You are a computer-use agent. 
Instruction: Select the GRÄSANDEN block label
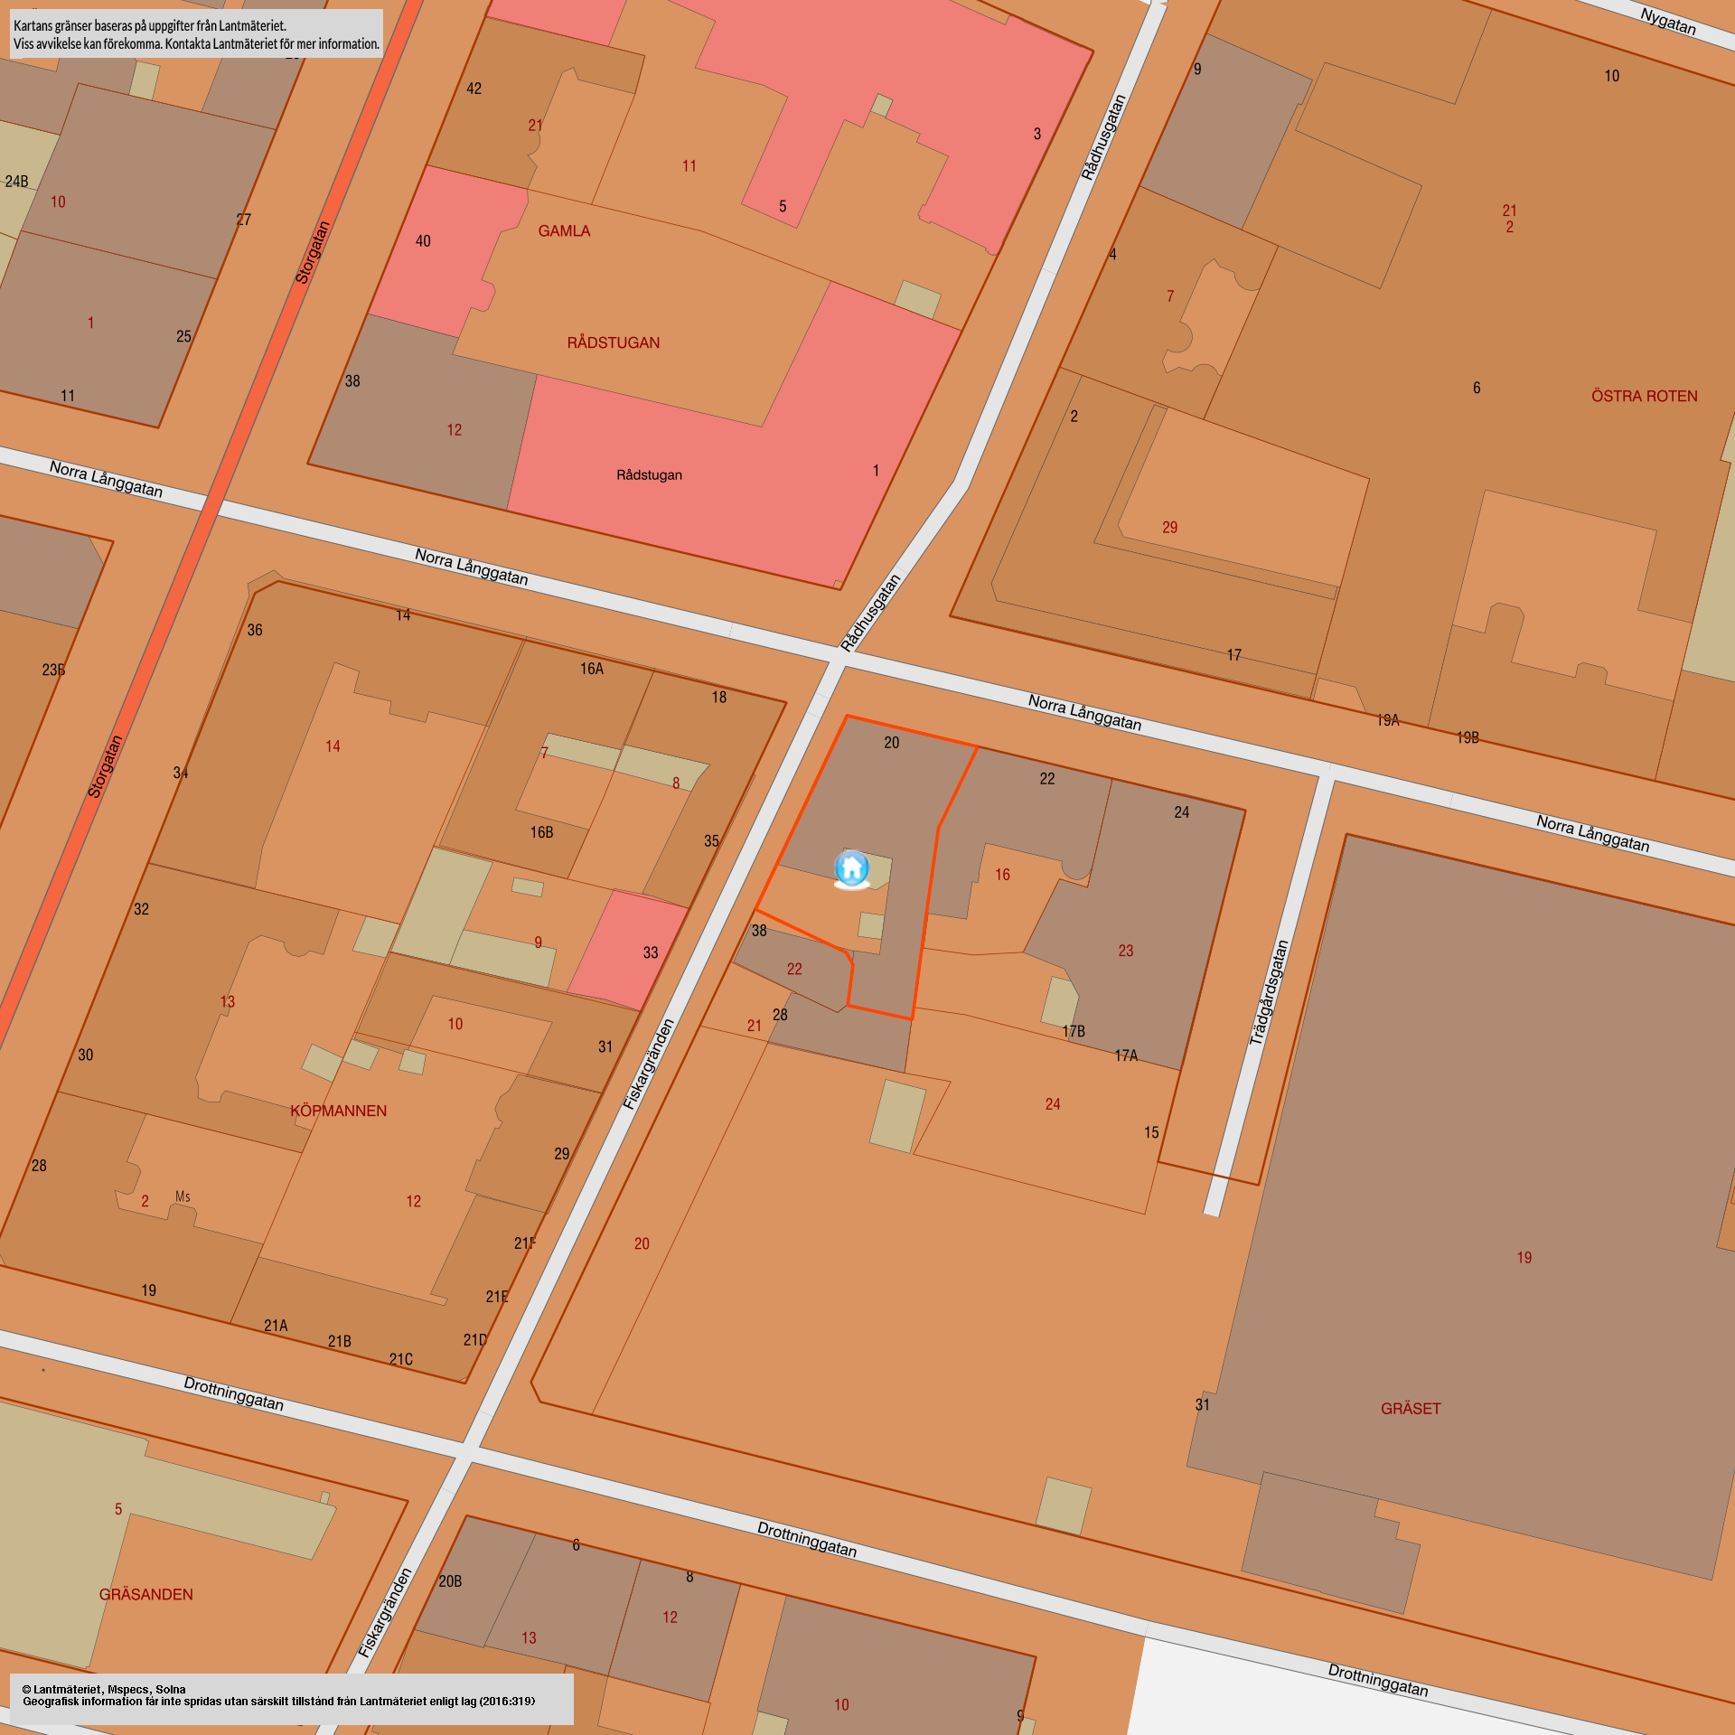pos(145,1594)
